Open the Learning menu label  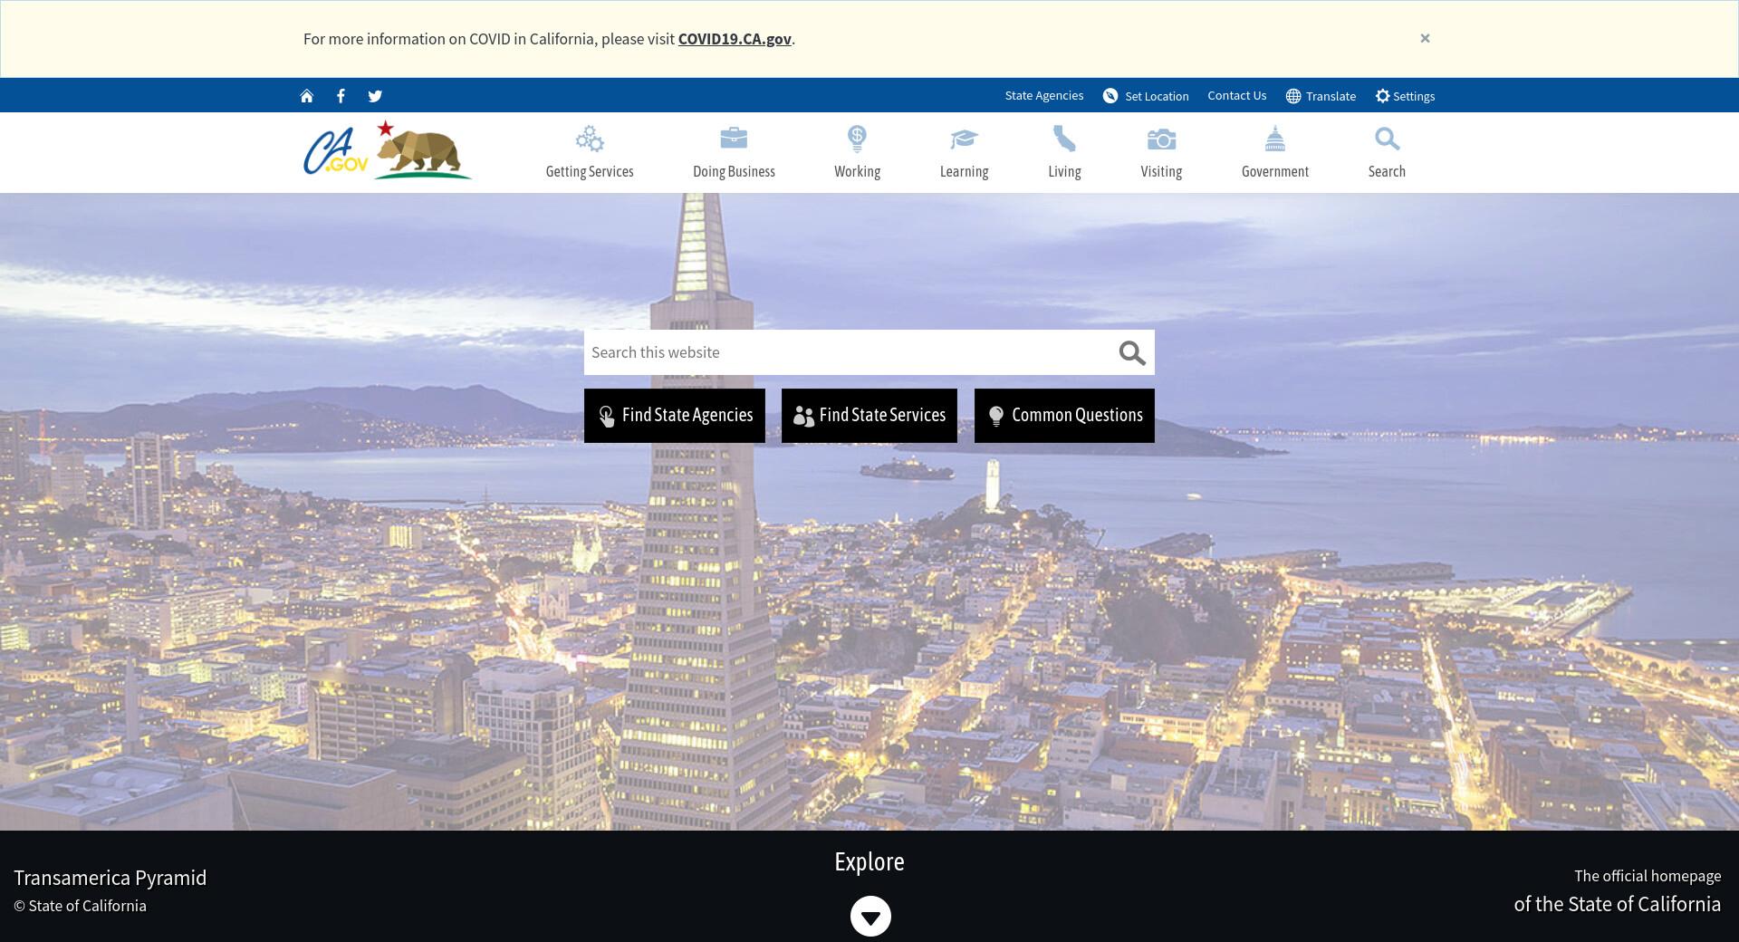pyautogui.click(x=964, y=171)
